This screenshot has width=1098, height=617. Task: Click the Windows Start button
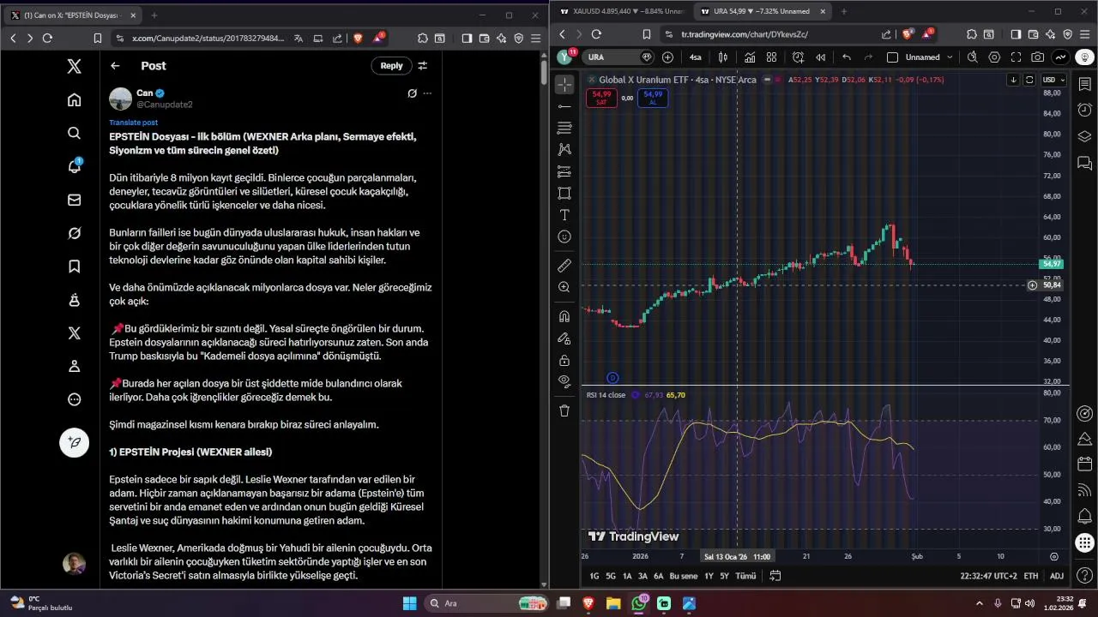408,603
